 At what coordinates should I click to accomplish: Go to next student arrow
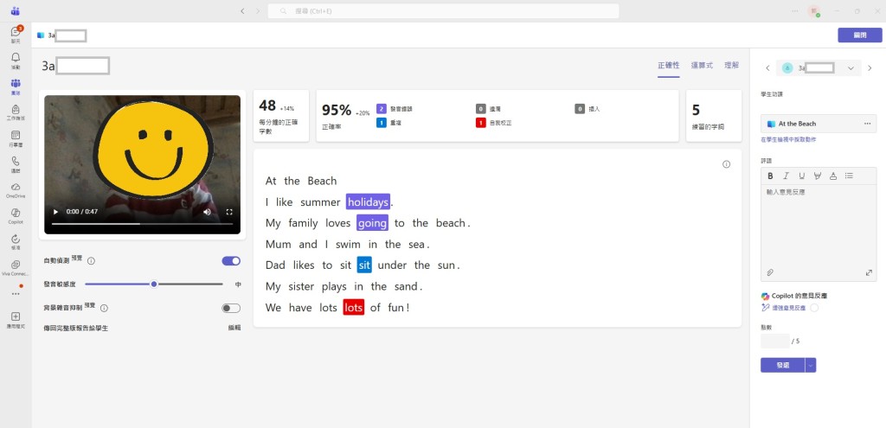click(870, 67)
